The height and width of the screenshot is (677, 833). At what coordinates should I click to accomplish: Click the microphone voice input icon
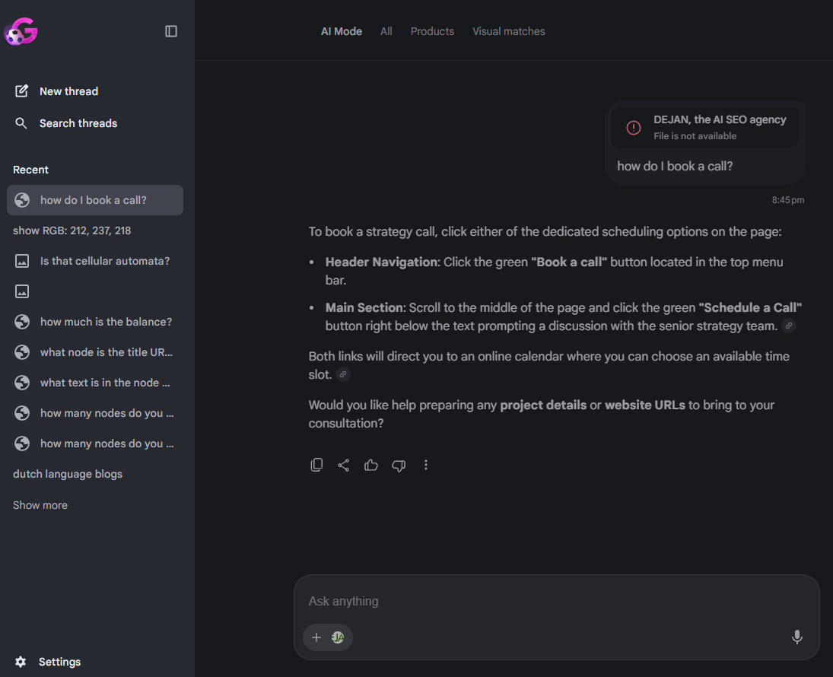click(797, 637)
